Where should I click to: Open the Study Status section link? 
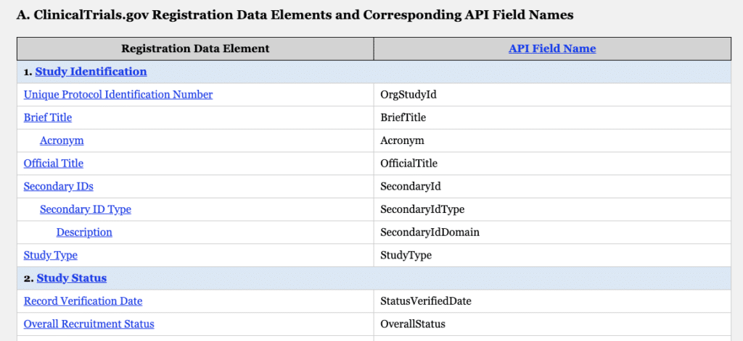coord(72,278)
